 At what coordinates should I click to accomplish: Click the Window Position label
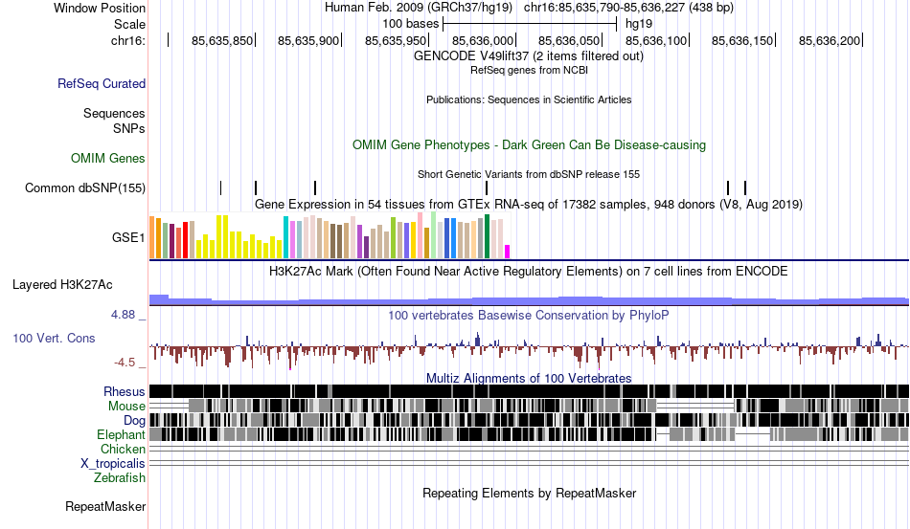100,8
